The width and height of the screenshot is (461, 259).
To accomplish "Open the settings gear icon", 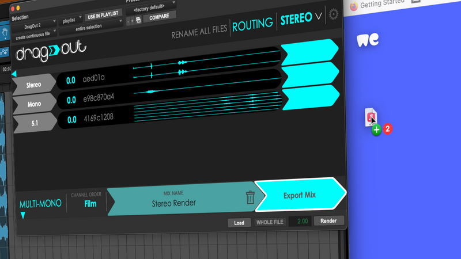I will [x=334, y=14].
